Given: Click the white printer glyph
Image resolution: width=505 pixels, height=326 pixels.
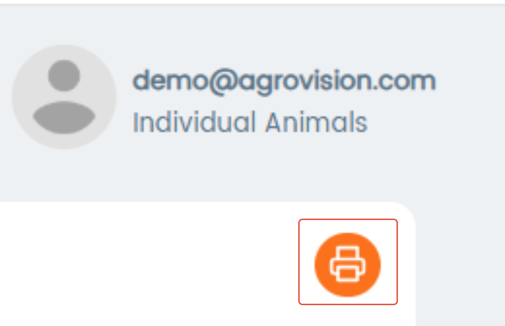Looking at the screenshot, I should (x=348, y=265).
